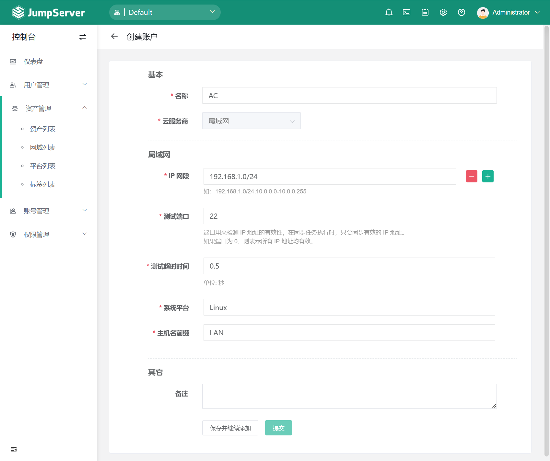The height and width of the screenshot is (461, 550).
Task: Expand the 用户管理 section
Action: point(37,85)
